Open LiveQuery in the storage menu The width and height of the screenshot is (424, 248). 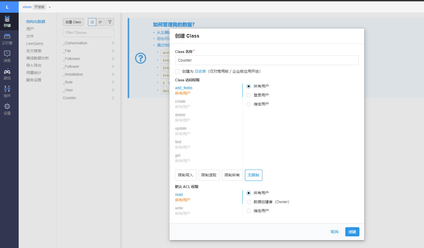(x=35, y=43)
